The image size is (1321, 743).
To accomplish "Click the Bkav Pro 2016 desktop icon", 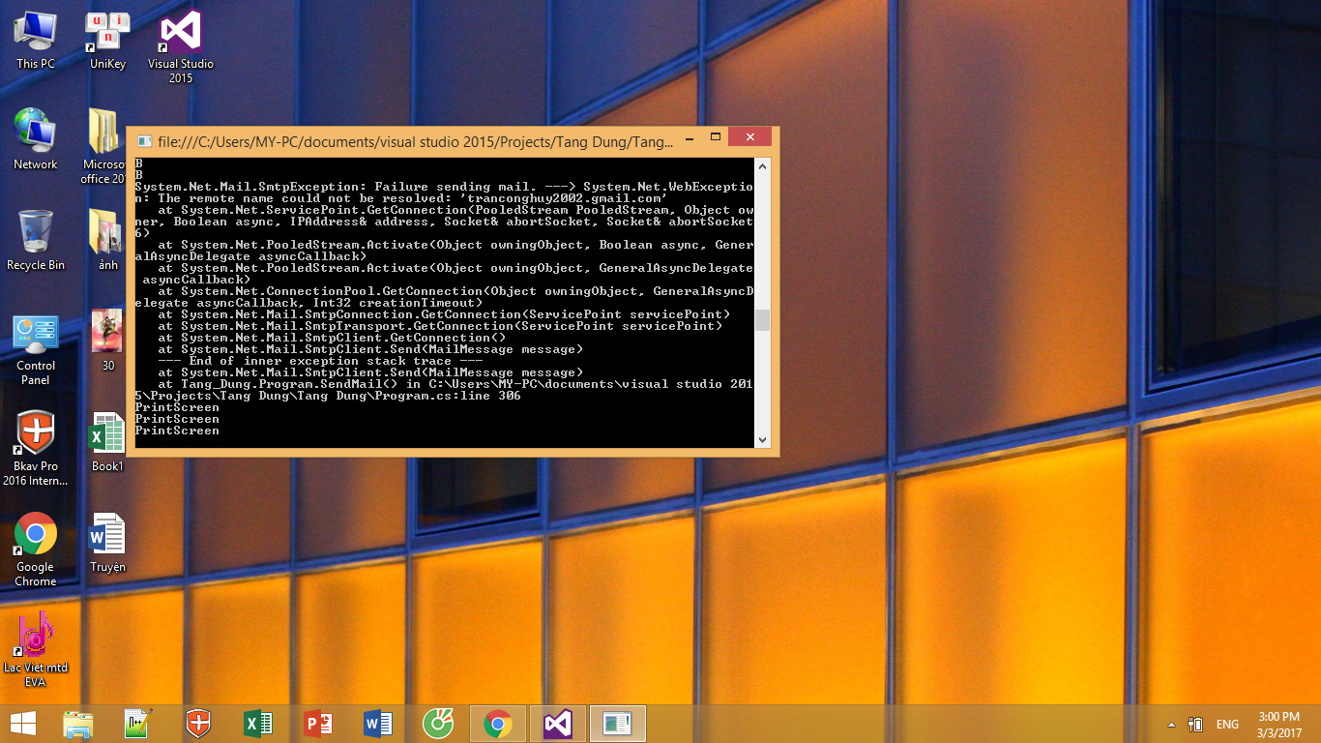I will [x=36, y=437].
